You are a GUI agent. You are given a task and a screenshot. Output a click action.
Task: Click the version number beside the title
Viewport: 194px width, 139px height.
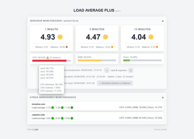[118, 11]
